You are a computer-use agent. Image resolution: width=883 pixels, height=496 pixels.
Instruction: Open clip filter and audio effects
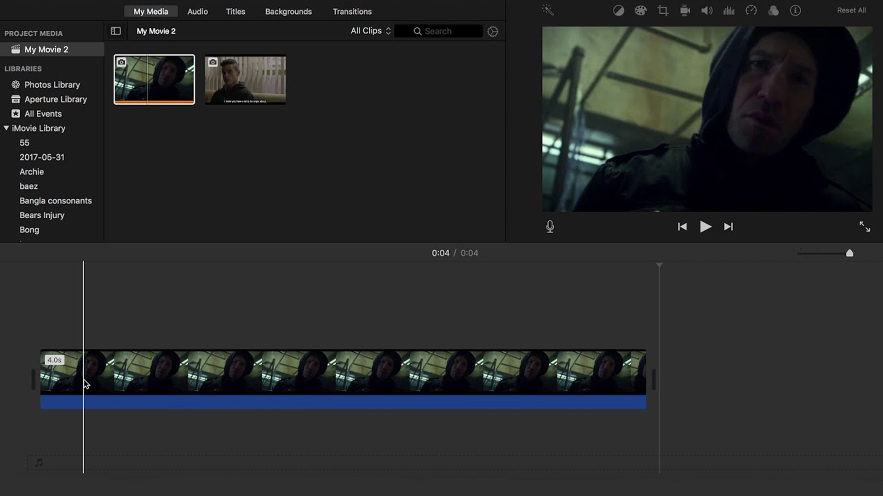pyautogui.click(x=774, y=11)
